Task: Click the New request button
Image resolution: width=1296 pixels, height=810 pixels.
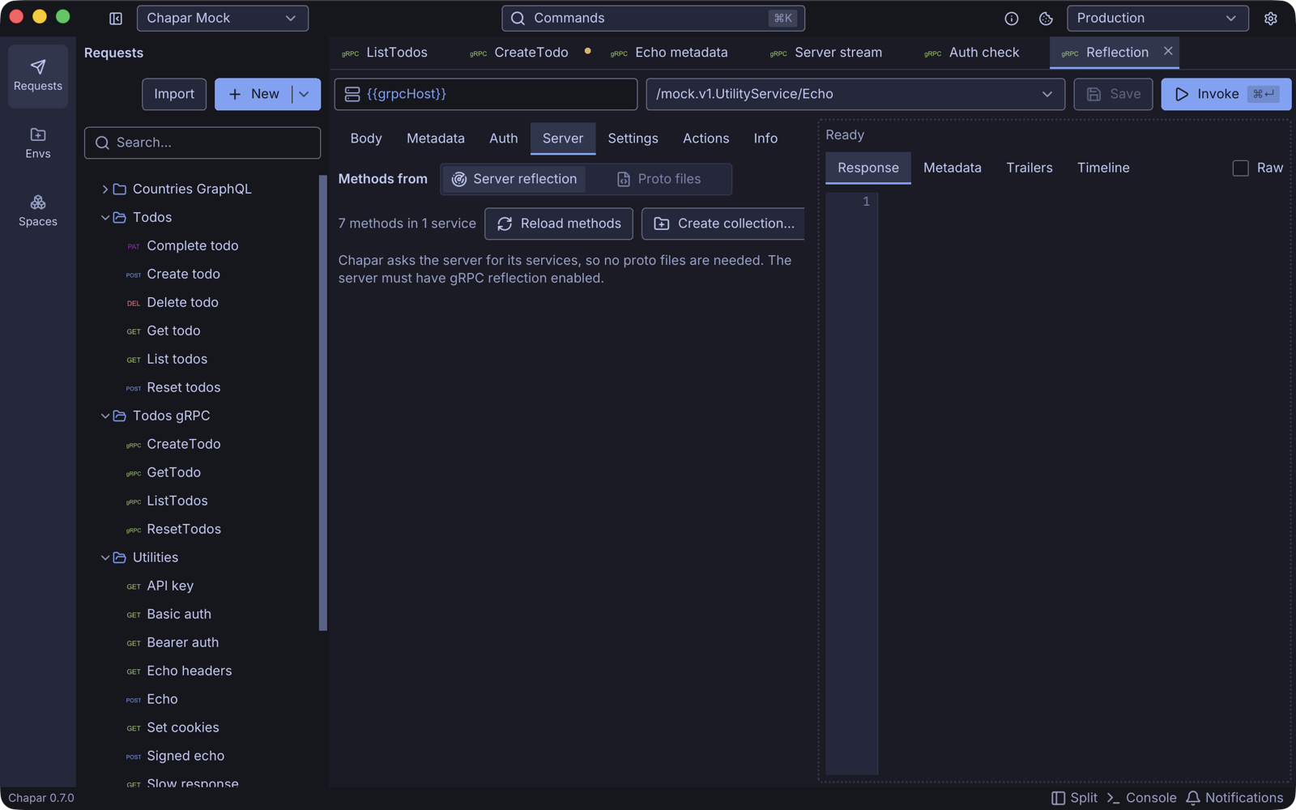Action: [254, 94]
